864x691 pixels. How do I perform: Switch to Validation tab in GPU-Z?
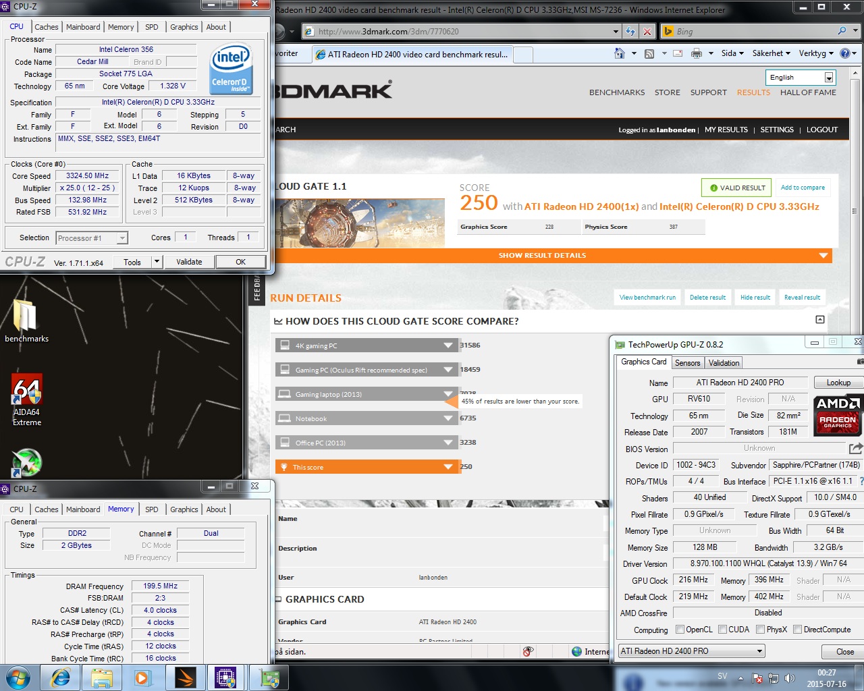tap(724, 362)
